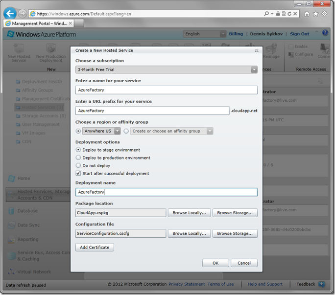Open the Anywhere US region dropdown
Screen dimensions: 335x295
click(x=101, y=131)
